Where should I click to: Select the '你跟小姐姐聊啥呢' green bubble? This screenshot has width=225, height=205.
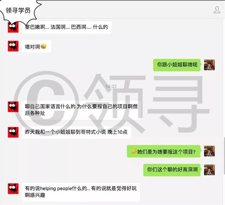177,65
